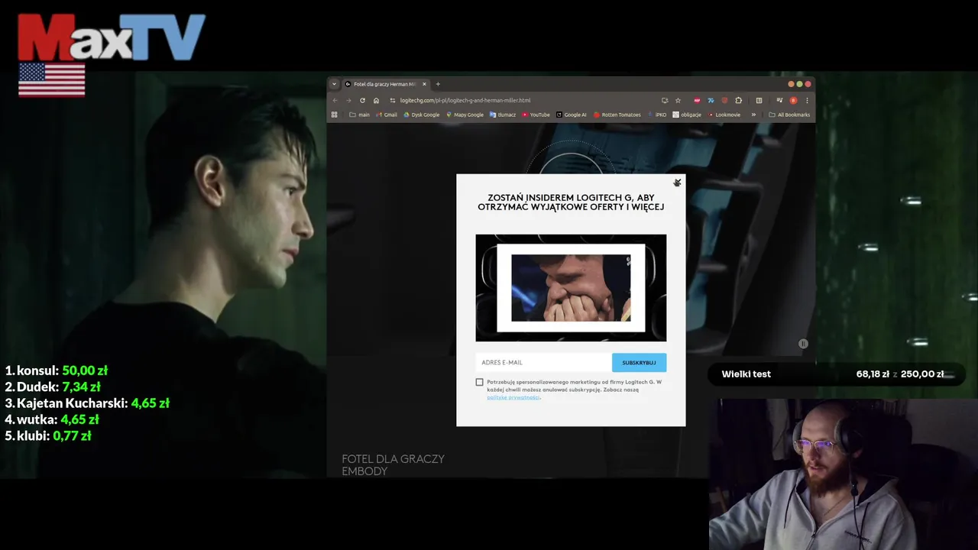The width and height of the screenshot is (978, 550).
Task: Go forward in browser history
Action: (348, 100)
